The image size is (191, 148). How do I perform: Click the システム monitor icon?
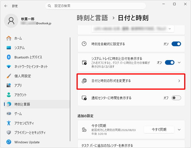[9, 48]
